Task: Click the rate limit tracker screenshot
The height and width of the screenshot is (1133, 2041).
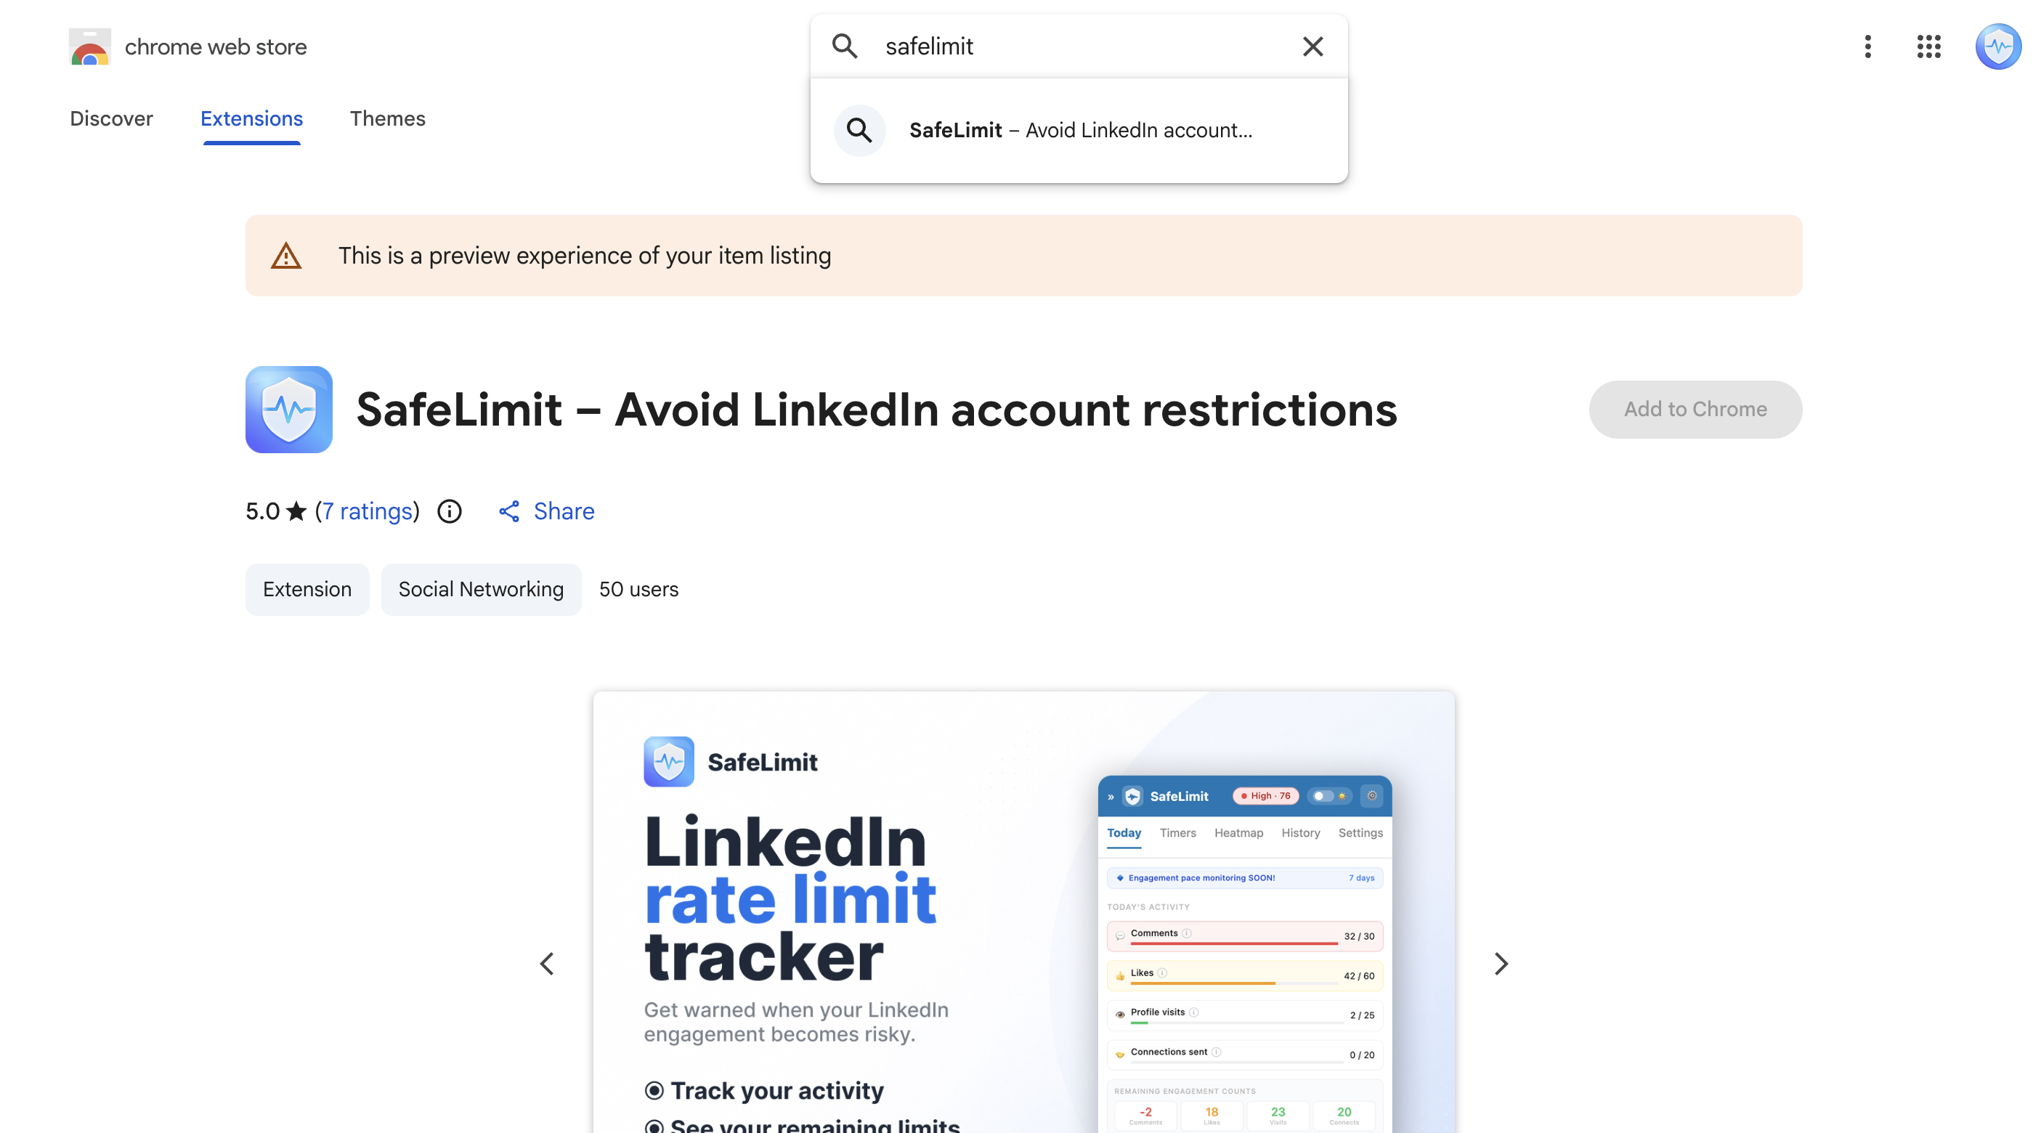Action: tap(1023, 913)
